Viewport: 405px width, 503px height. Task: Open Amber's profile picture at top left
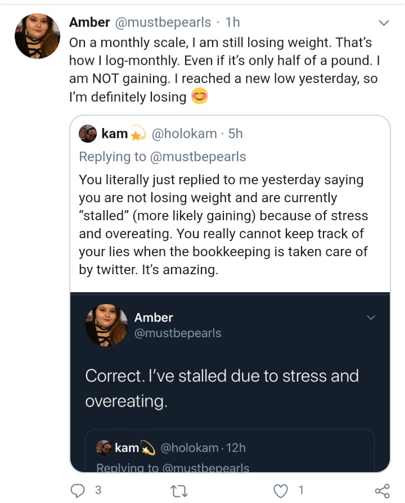[x=37, y=36]
